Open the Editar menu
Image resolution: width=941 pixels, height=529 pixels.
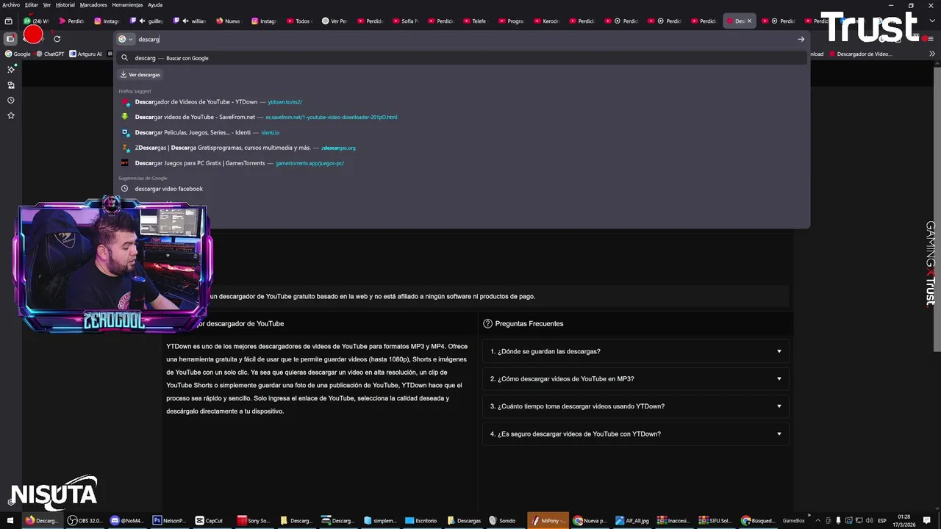point(31,4)
